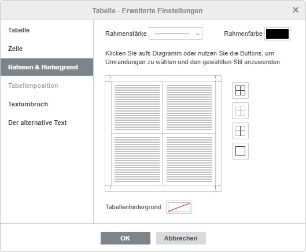Open the Rahmenstärke border width dropdown
This screenshot has height=252, width=306.
pyautogui.click(x=175, y=34)
